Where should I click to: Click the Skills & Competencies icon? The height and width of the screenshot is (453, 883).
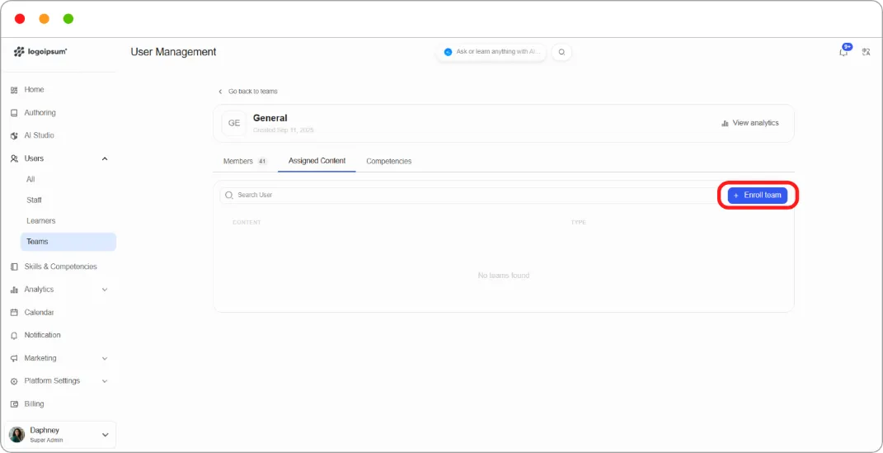click(14, 267)
